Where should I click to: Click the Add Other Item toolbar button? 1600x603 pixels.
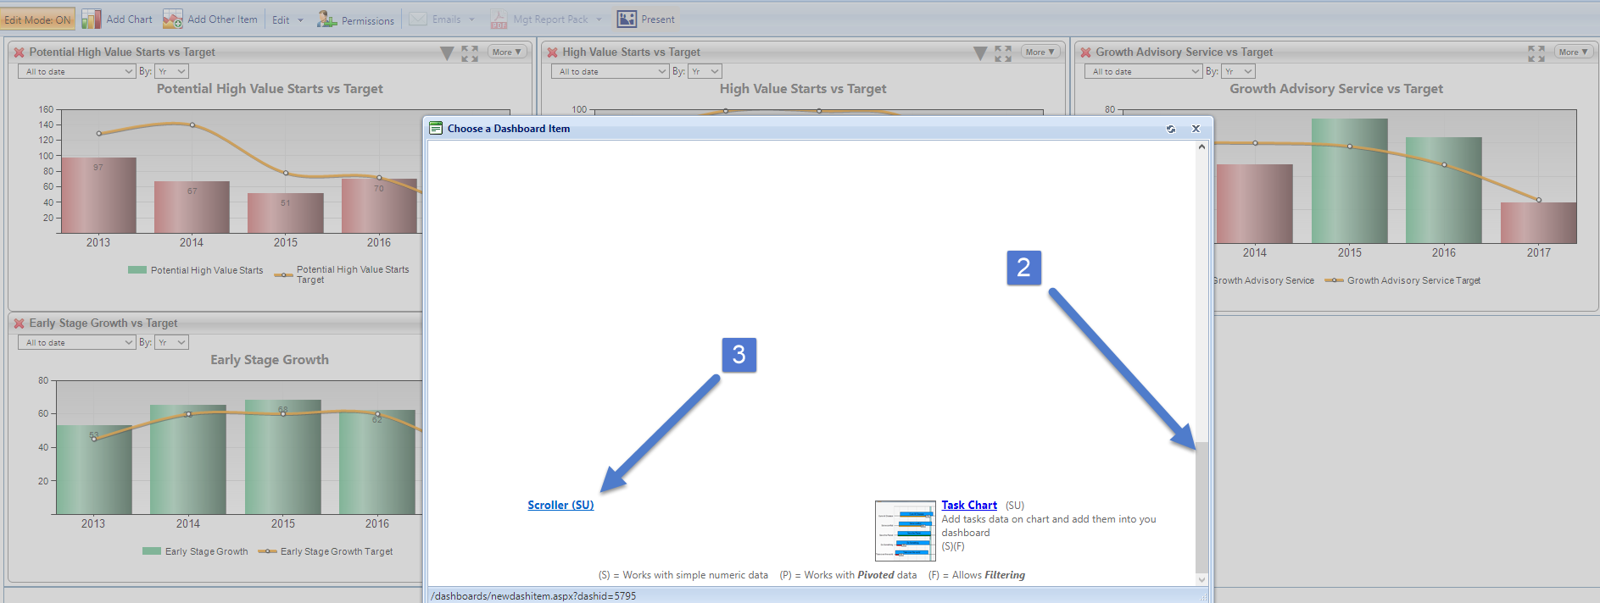coord(210,19)
